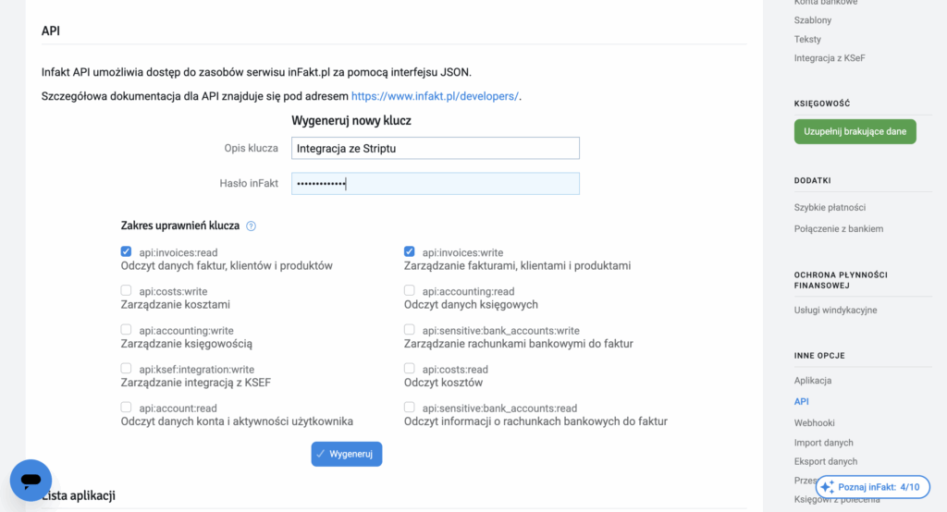Click the Uzupełnij brakujące dane button
The image size is (947, 512).
[x=855, y=132]
